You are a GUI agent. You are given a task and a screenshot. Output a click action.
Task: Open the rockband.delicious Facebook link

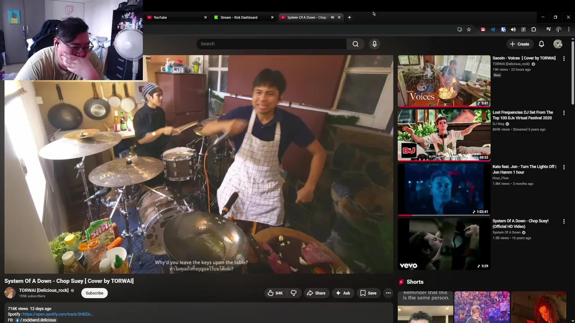click(39, 320)
